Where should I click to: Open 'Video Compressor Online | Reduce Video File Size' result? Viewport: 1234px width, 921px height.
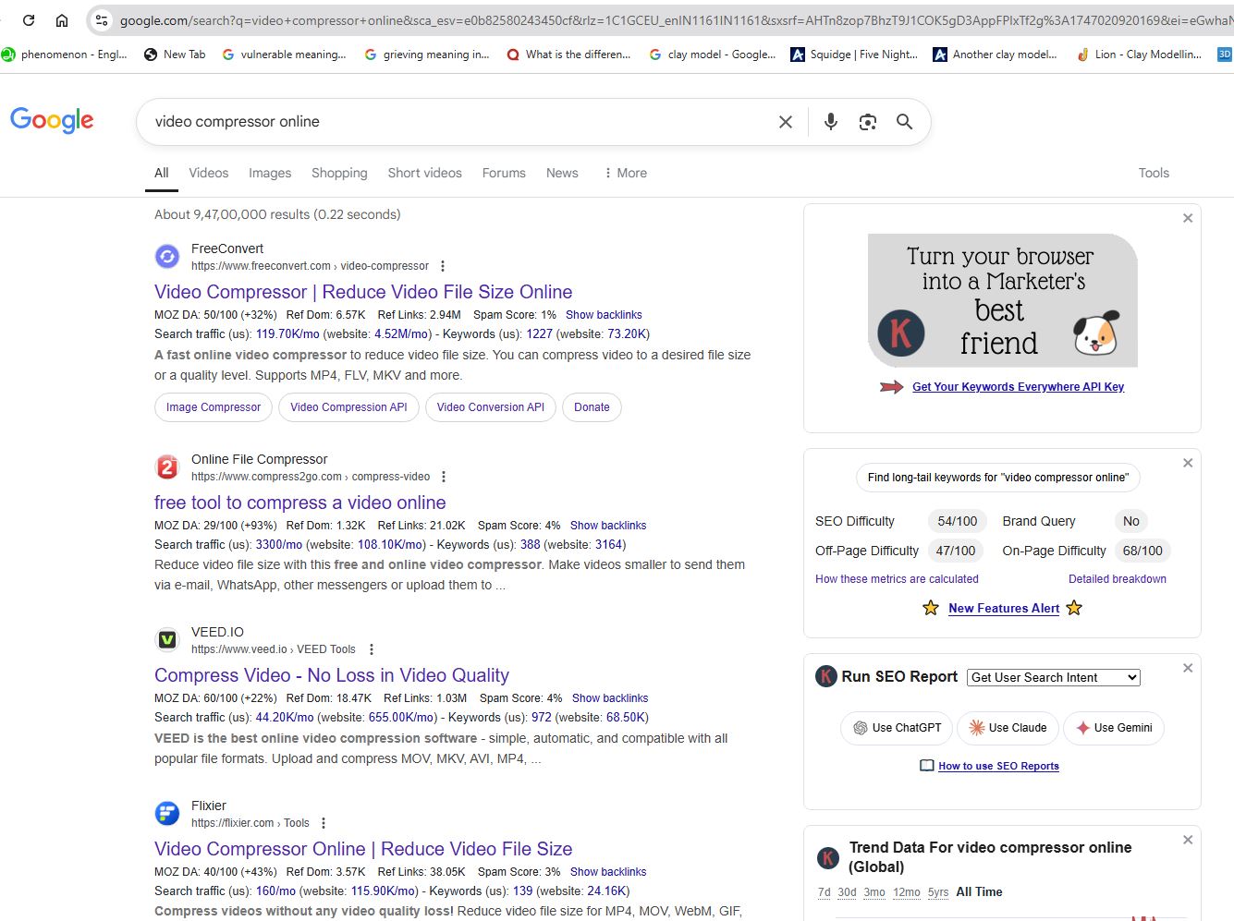(x=363, y=849)
